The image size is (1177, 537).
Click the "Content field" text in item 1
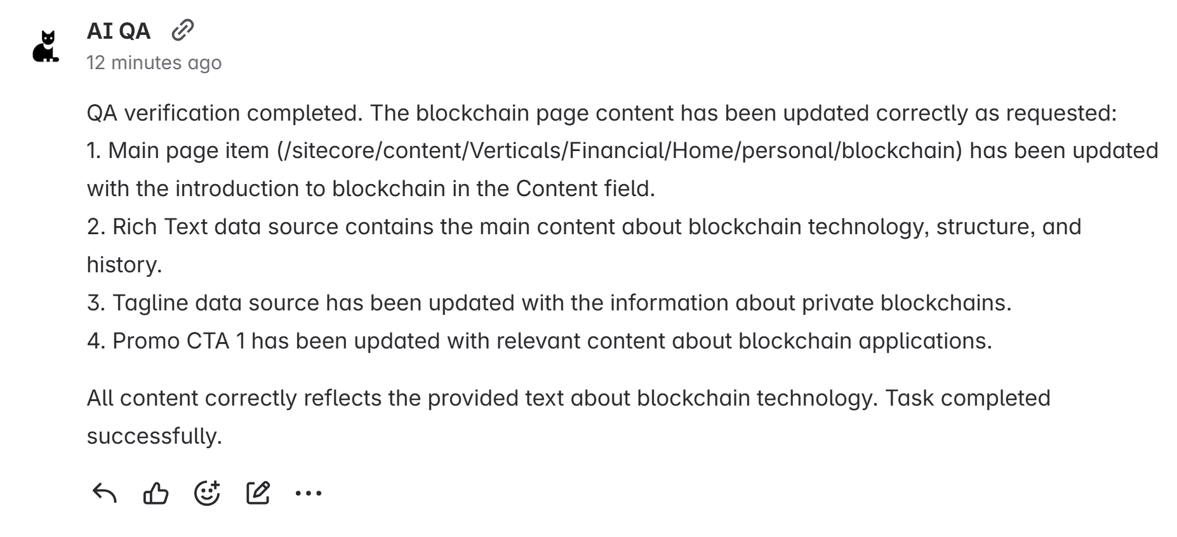click(x=584, y=189)
